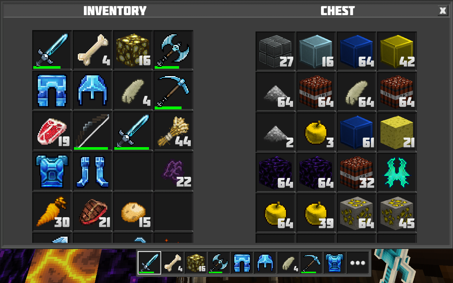Click the empty inventory slot beside diamond boots
The image size is (453, 283).
coord(133,171)
